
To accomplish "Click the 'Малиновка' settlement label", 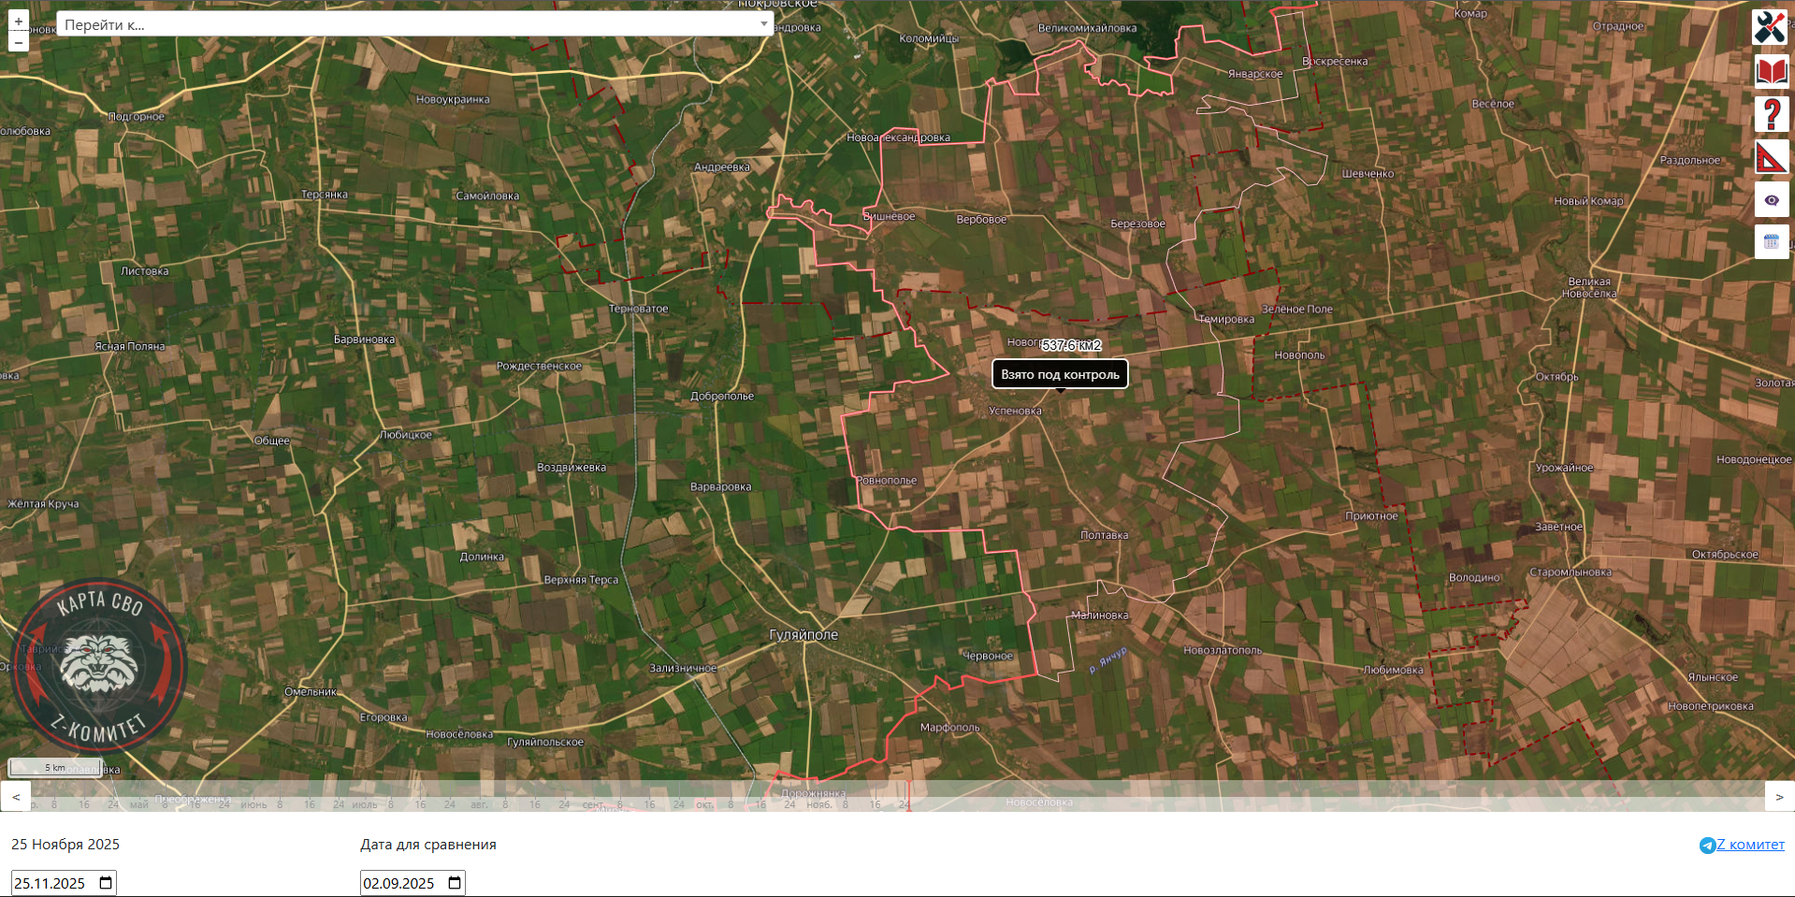I will (x=1100, y=615).
